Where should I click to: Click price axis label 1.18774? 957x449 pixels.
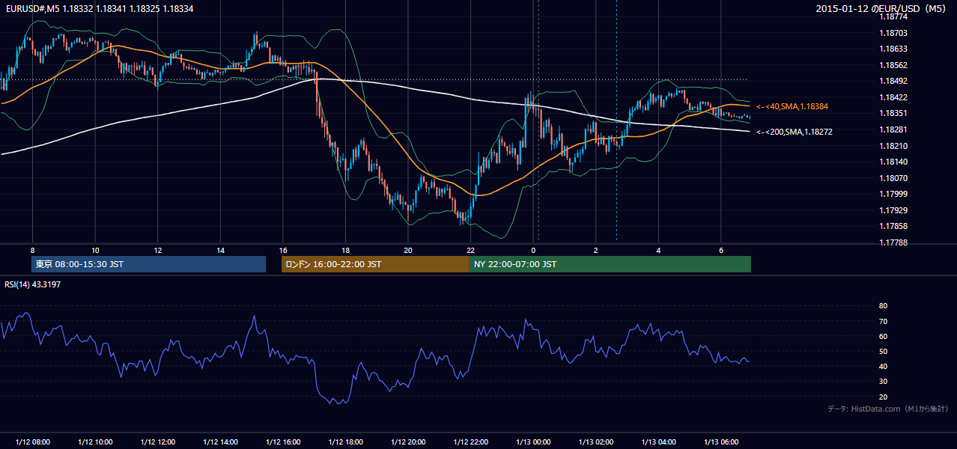[x=893, y=16]
